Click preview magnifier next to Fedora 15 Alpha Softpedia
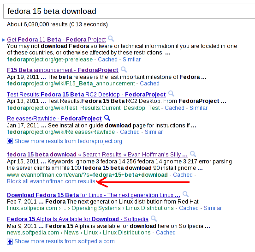 click(154, 218)
